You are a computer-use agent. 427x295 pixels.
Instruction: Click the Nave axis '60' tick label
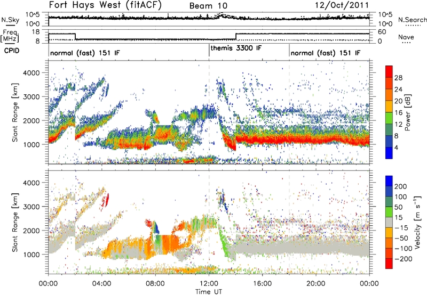pyautogui.click(x=382, y=32)
